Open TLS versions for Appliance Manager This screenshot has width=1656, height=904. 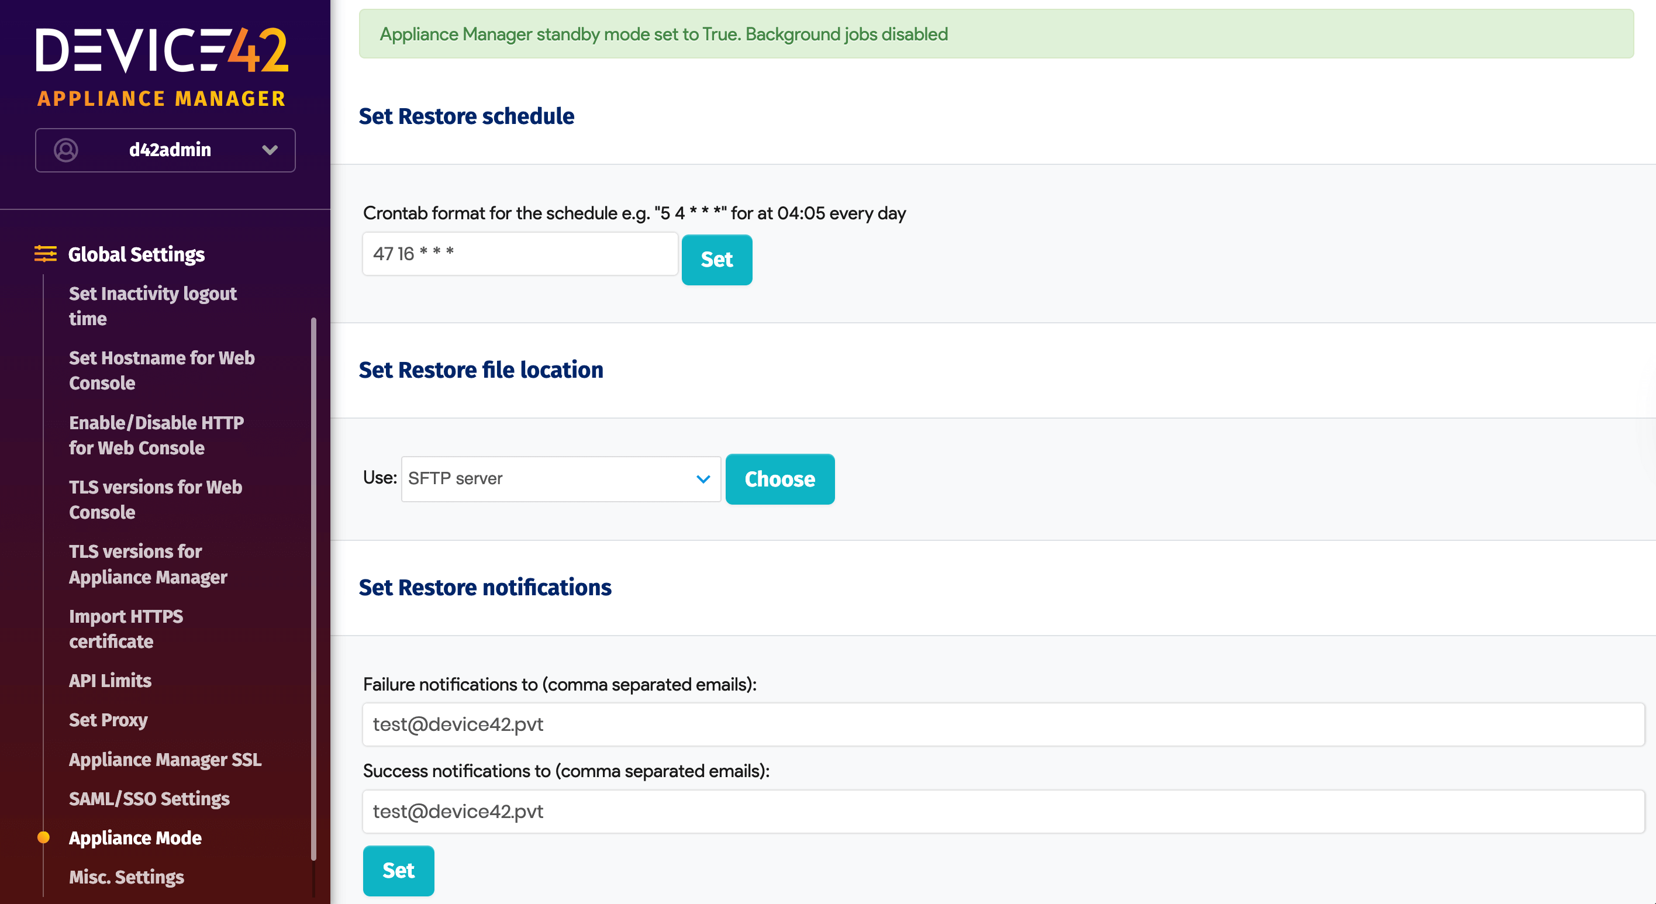tap(148, 564)
